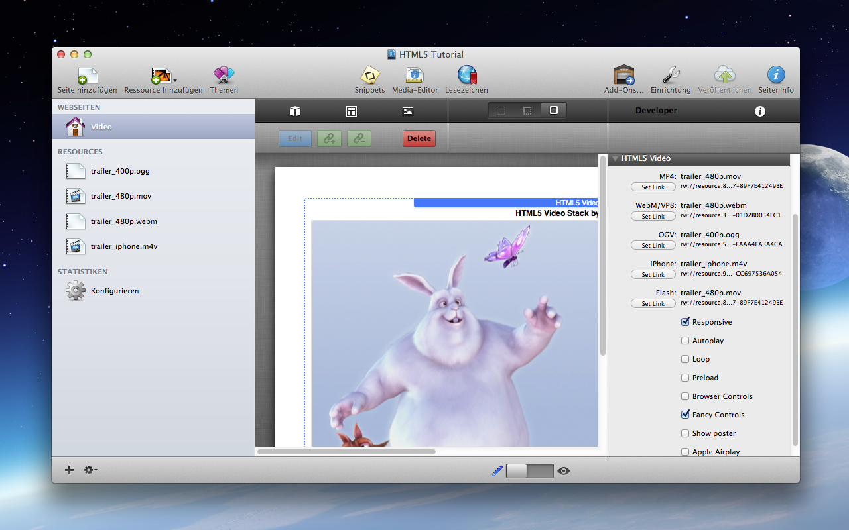
Task: Enable Browser Controls checkbox
Action: [685, 396]
